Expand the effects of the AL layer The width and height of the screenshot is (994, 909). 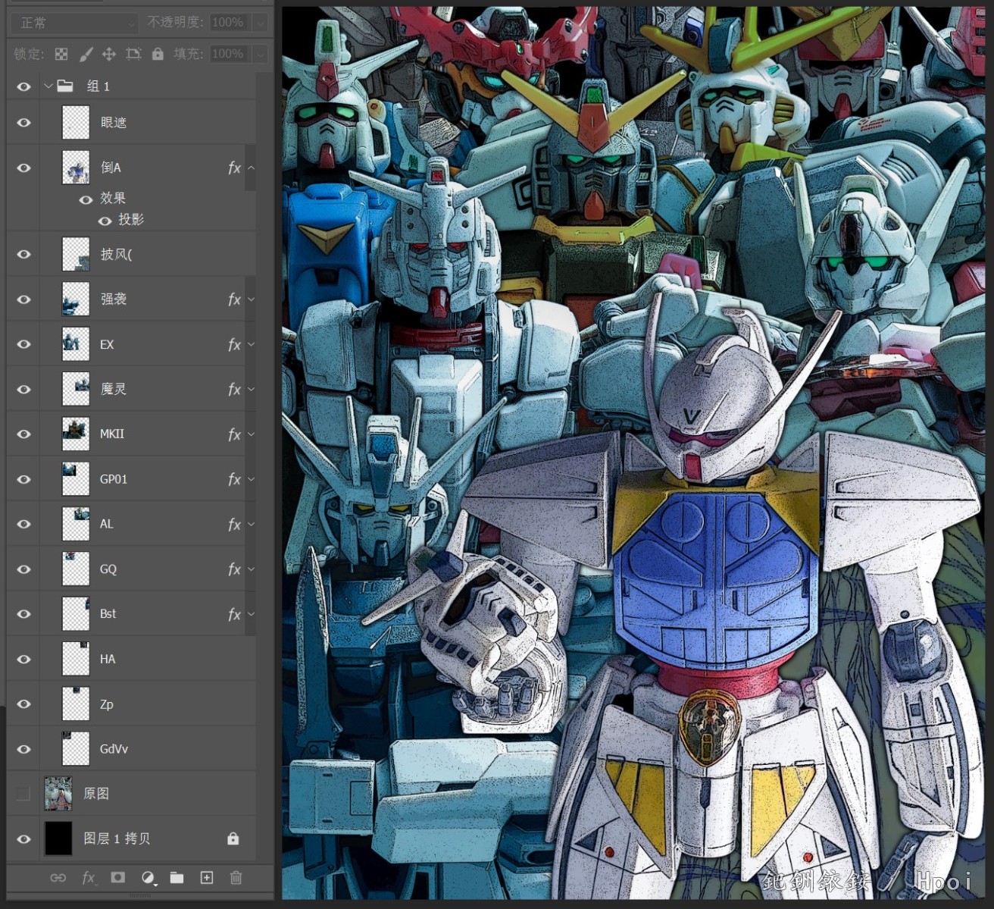(x=251, y=524)
